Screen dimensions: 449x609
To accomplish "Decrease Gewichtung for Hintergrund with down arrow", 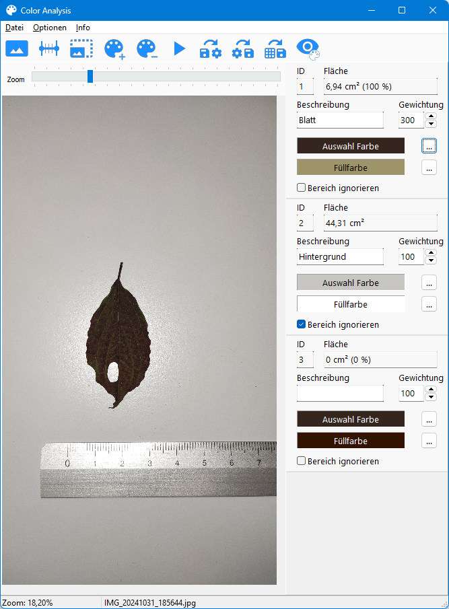I will 429,260.
